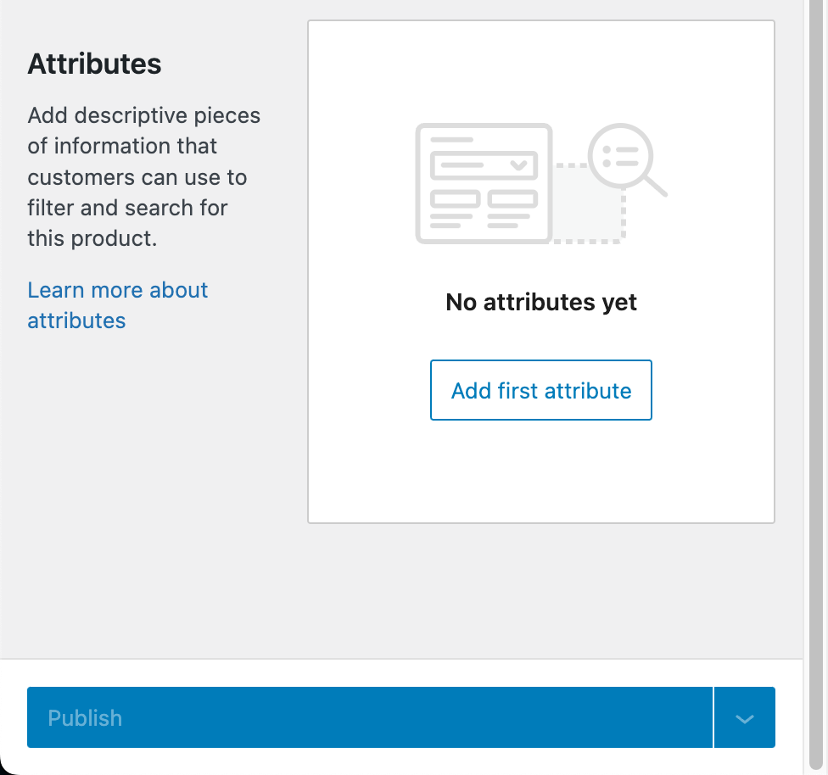
Task: Click the top title line in the form illustration
Action: [x=451, y=140]
